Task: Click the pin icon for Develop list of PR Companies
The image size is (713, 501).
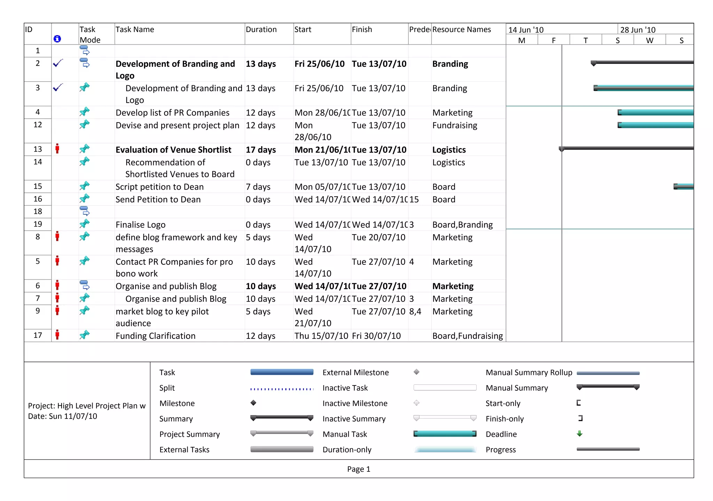Action: click(x=85, y=112)
